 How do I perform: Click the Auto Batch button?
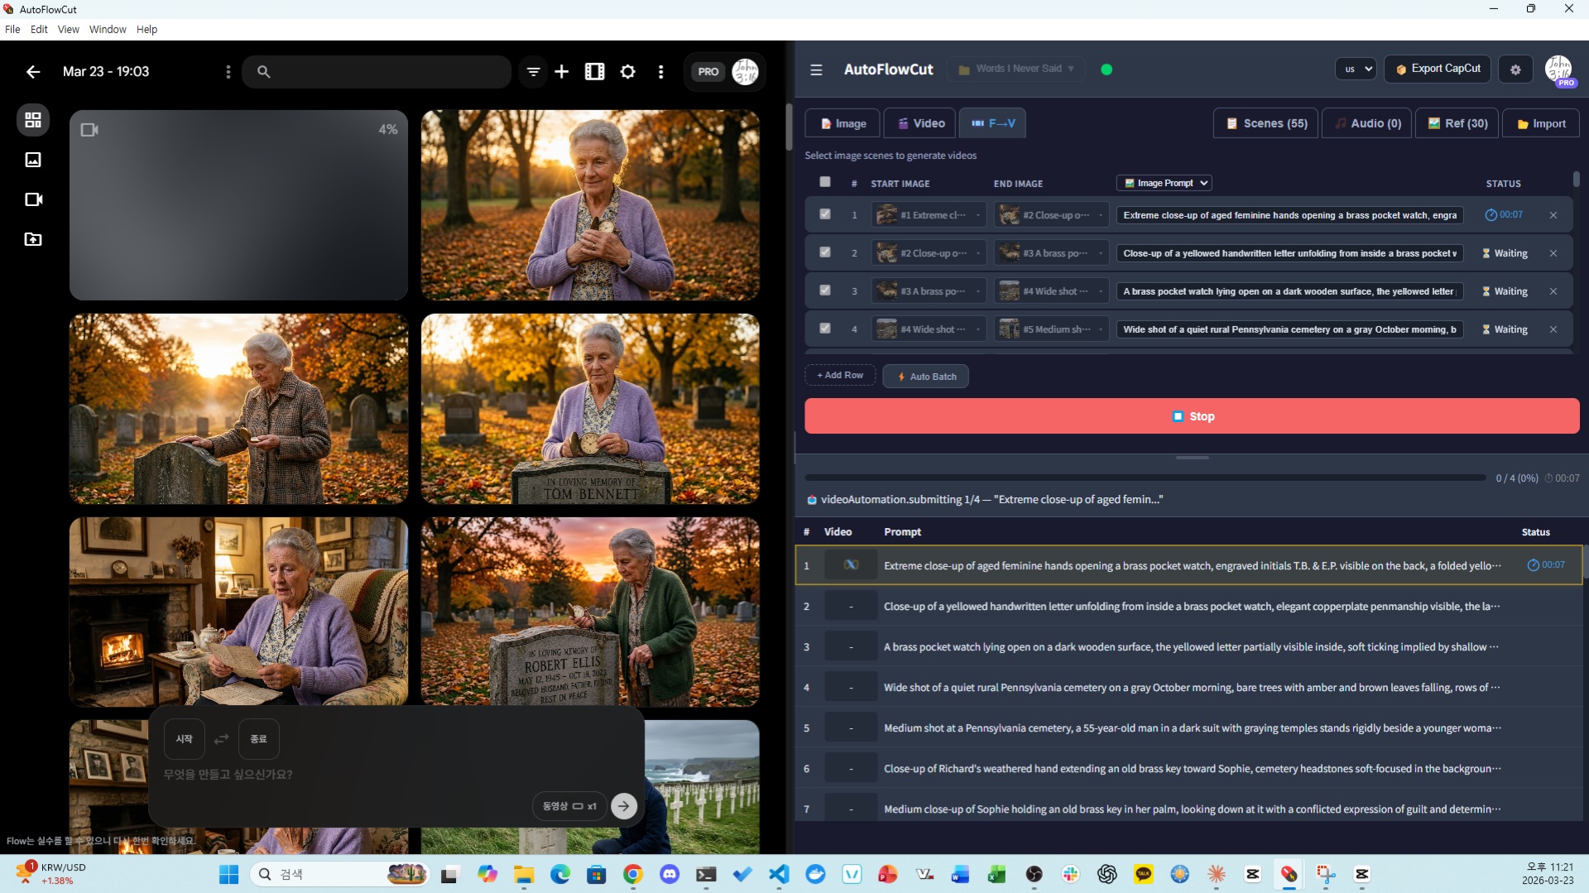click(x=925, y=377)
